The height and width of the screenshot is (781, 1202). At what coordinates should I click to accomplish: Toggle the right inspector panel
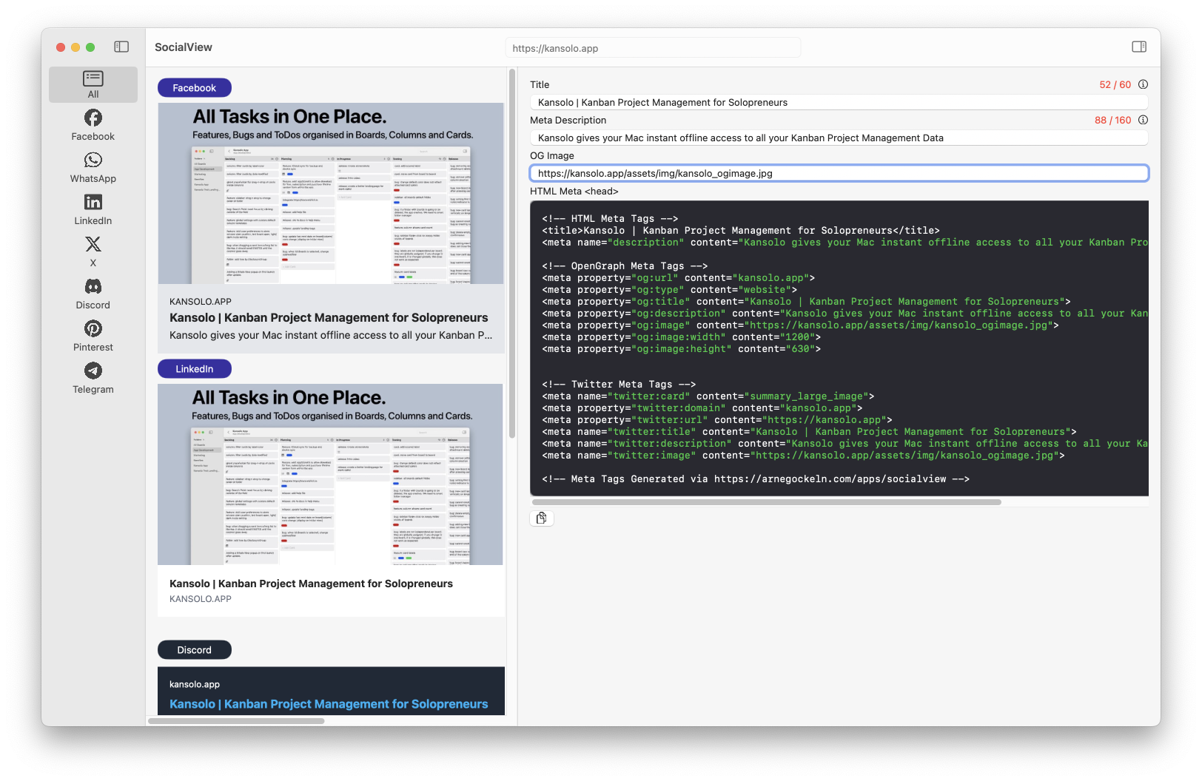coord(1139,47)
